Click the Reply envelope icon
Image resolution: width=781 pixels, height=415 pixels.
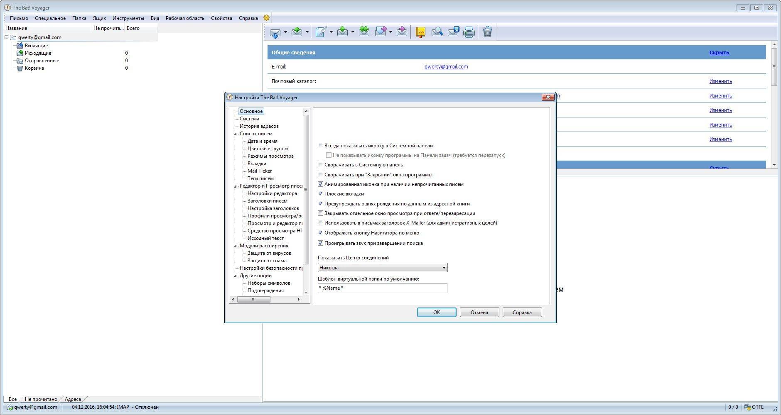point(342,32)
